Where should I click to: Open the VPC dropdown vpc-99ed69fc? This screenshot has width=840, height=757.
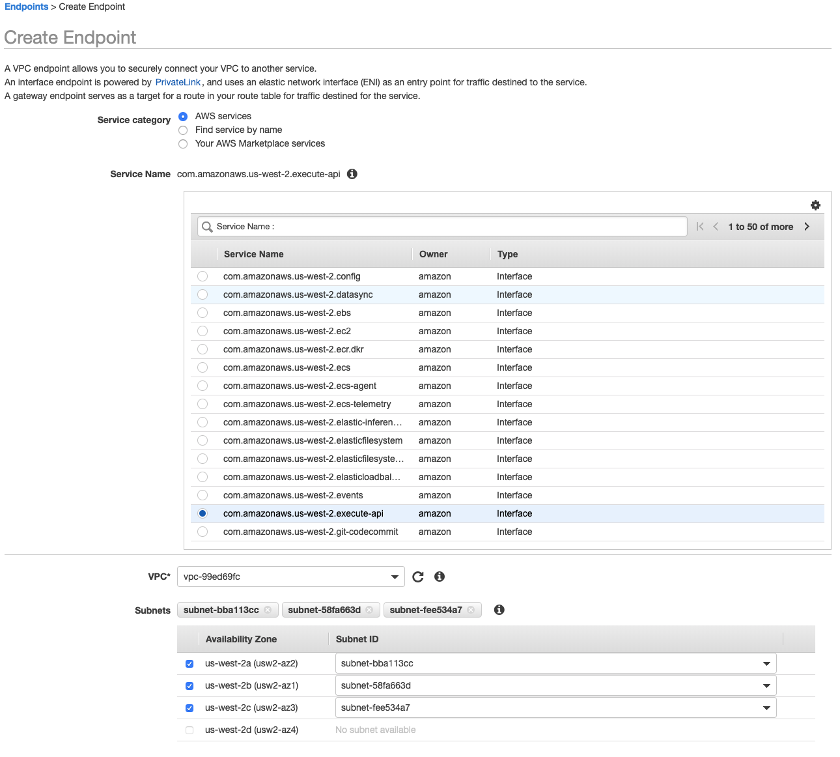pos(290,577)
